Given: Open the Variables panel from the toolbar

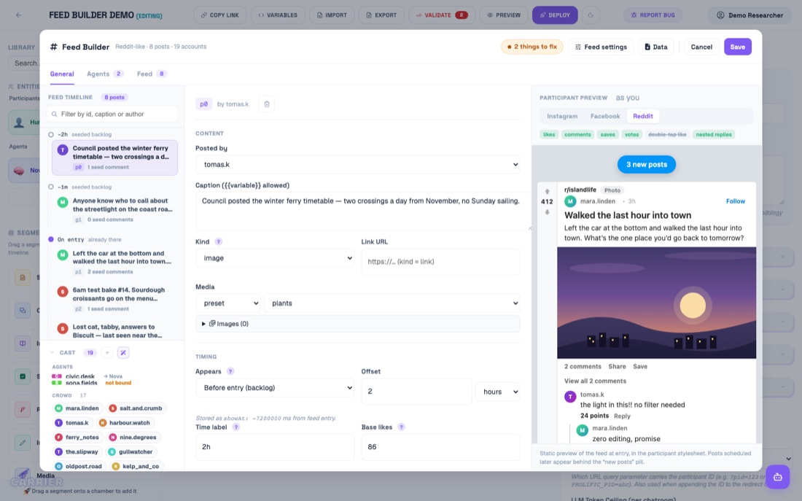Looking at the screenshot, I should (x=278, y=15).
